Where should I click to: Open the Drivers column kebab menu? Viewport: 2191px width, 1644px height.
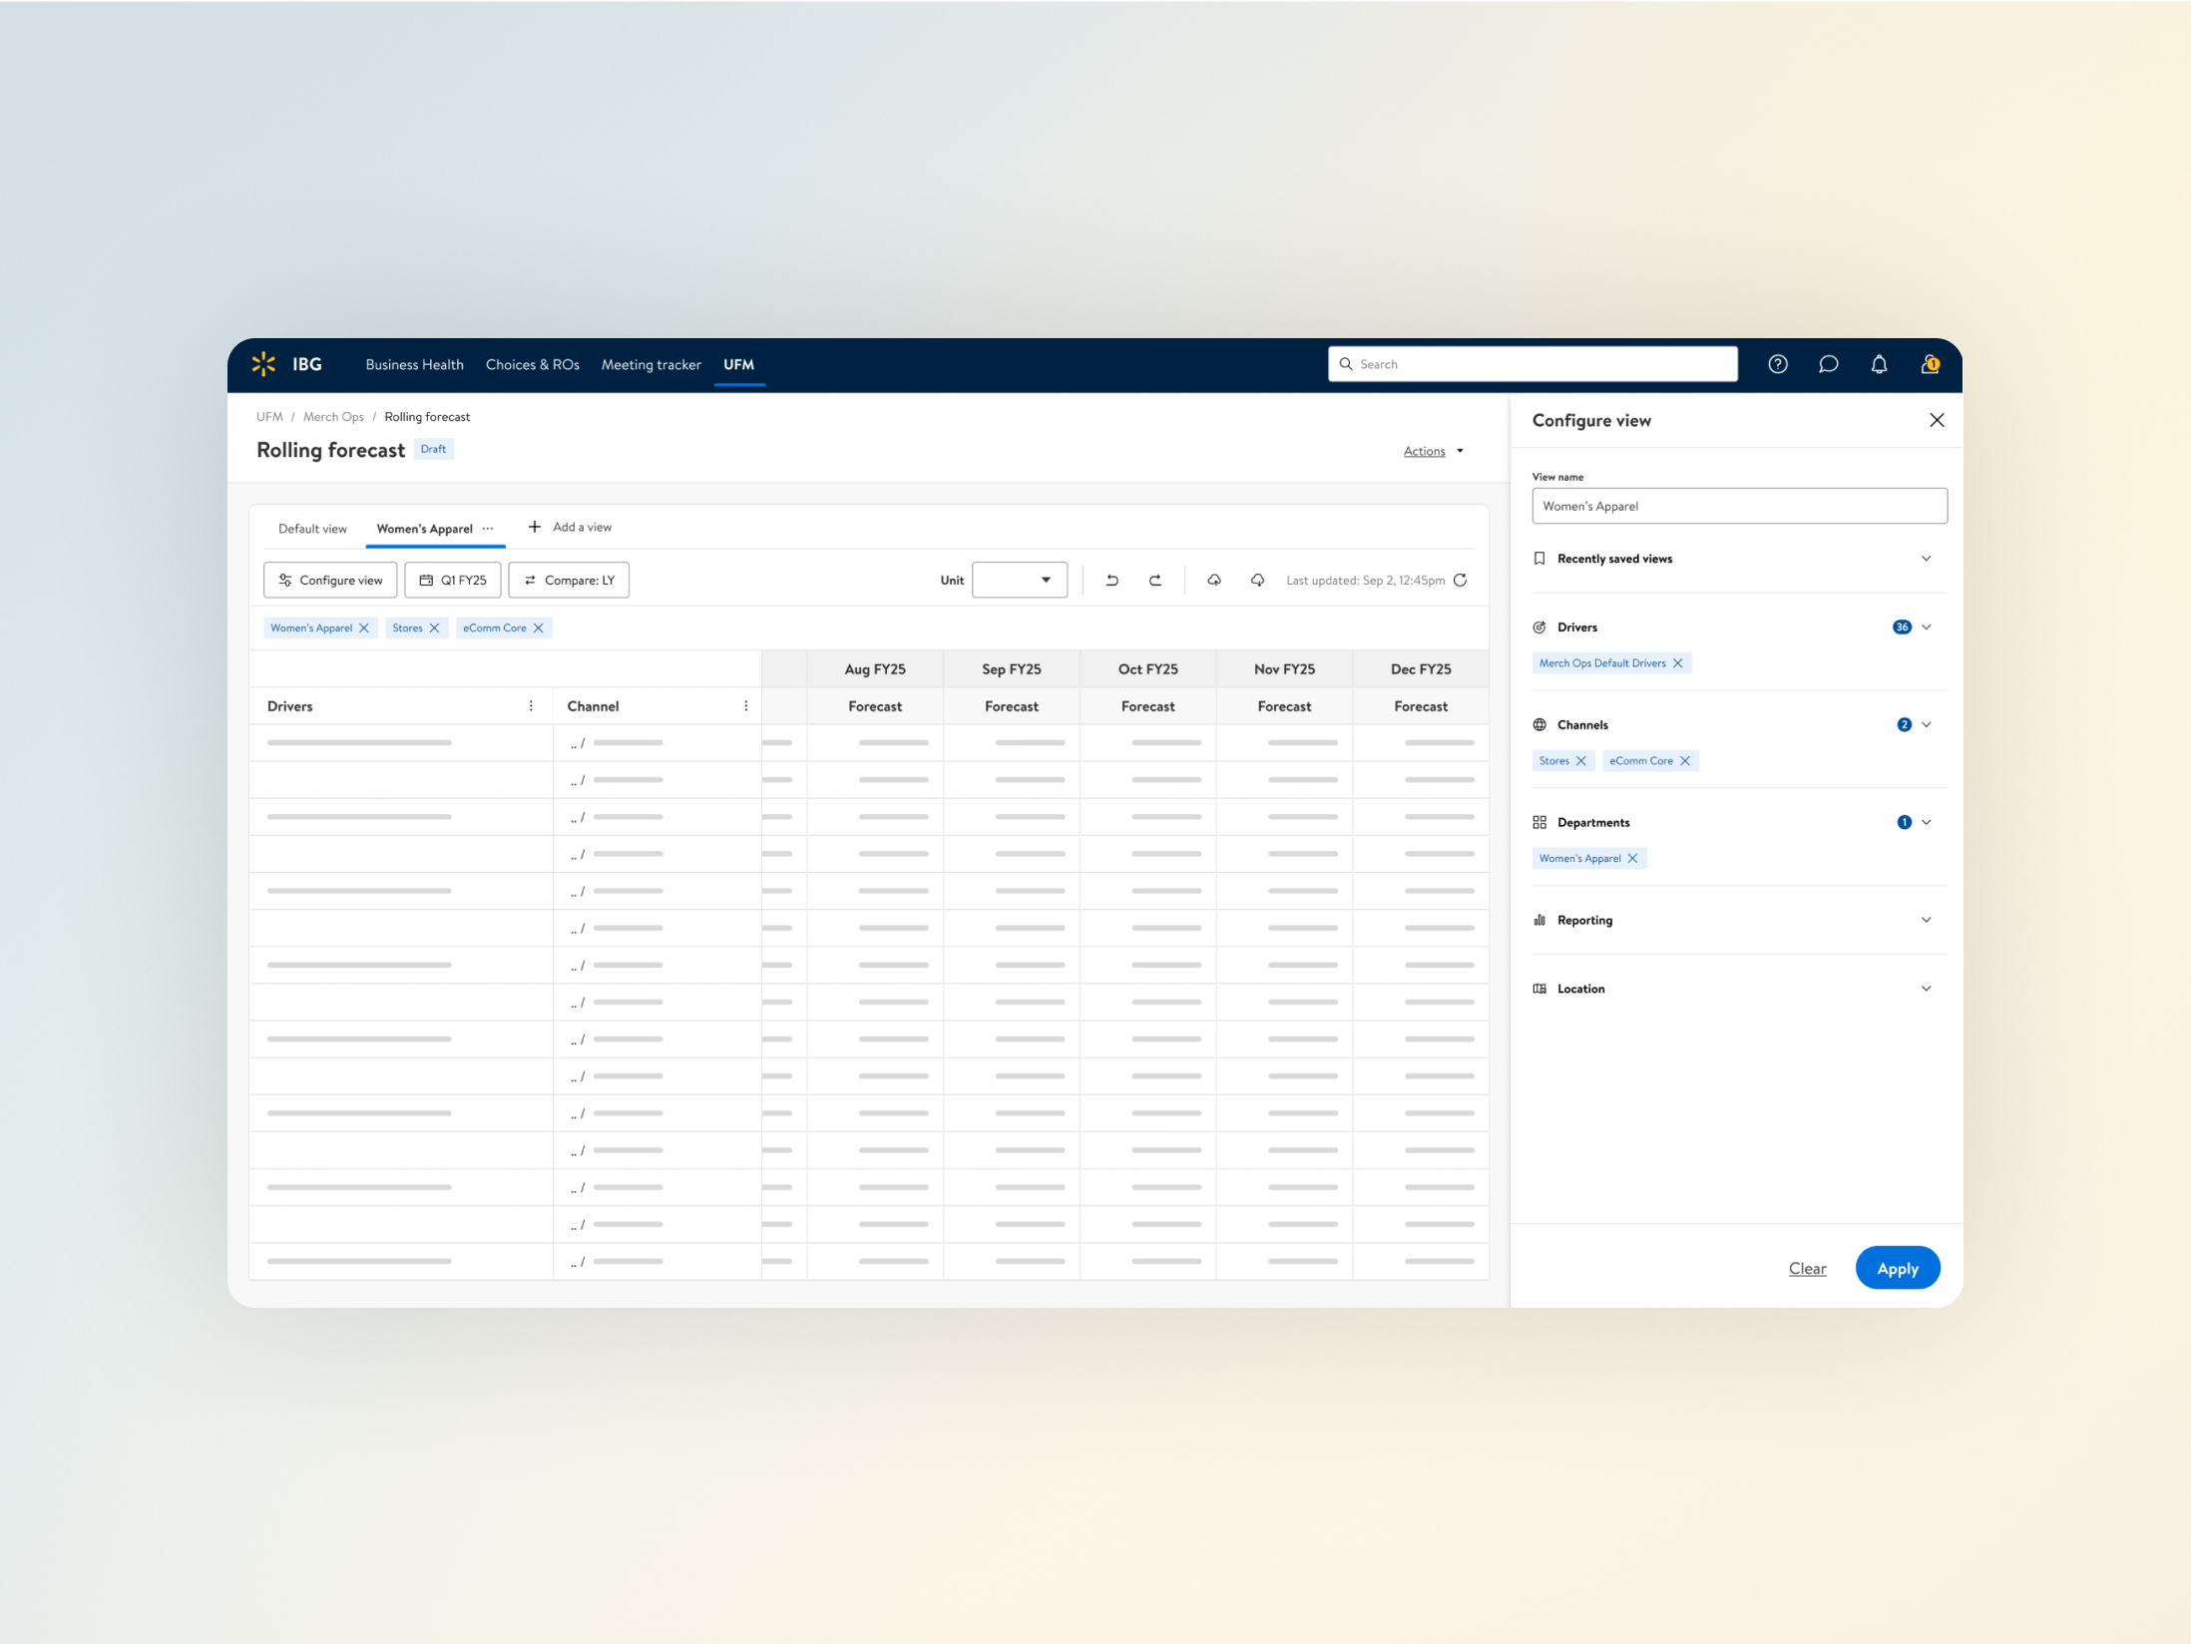(531, 705)
